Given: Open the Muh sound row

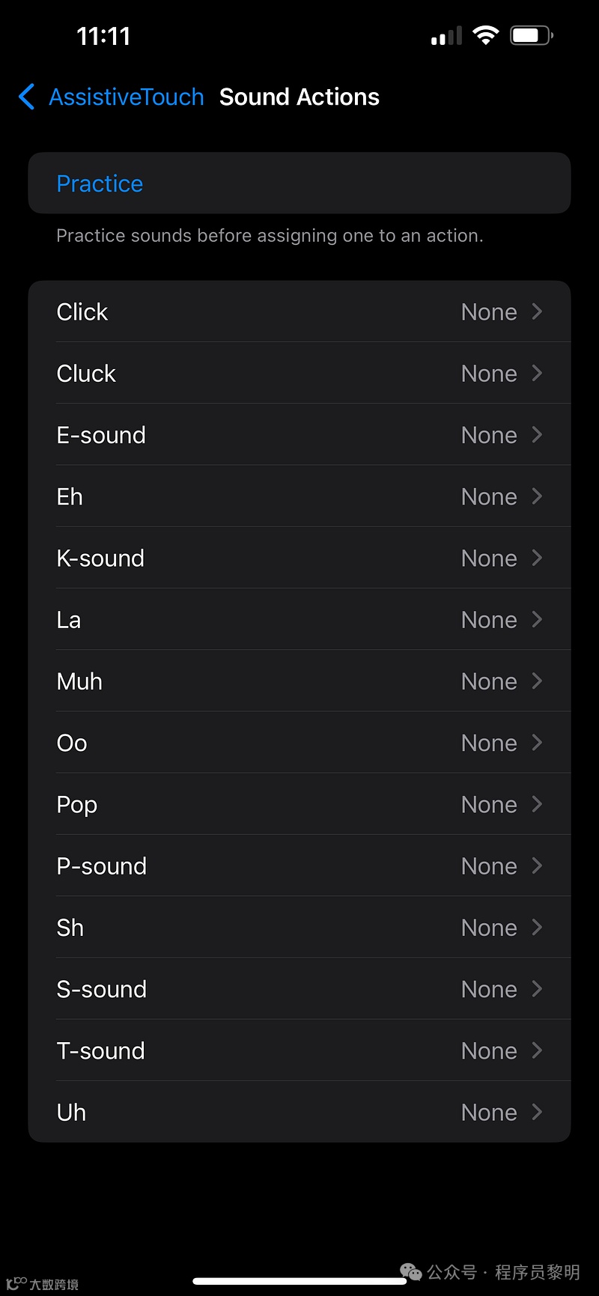Looking at the screenshot, I should tap(299, 681).
